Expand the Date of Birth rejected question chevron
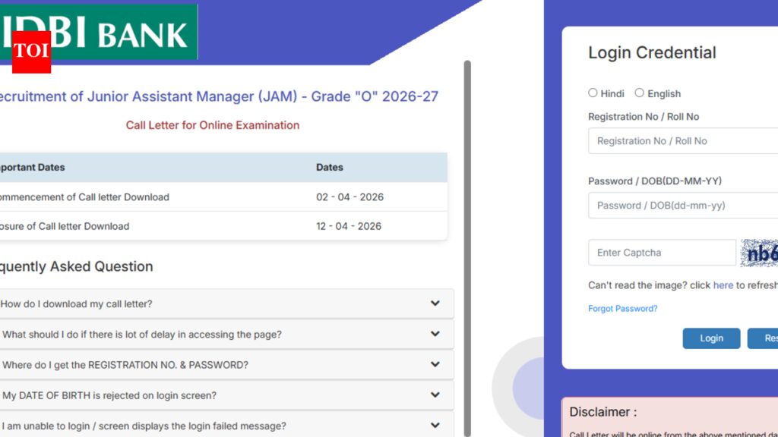 (435, 395)
